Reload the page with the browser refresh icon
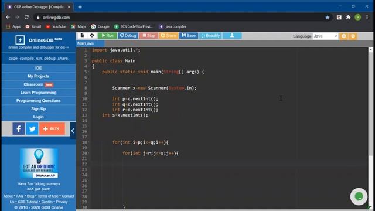Screen dimensions: 375x211 click(x=26, y=17)
